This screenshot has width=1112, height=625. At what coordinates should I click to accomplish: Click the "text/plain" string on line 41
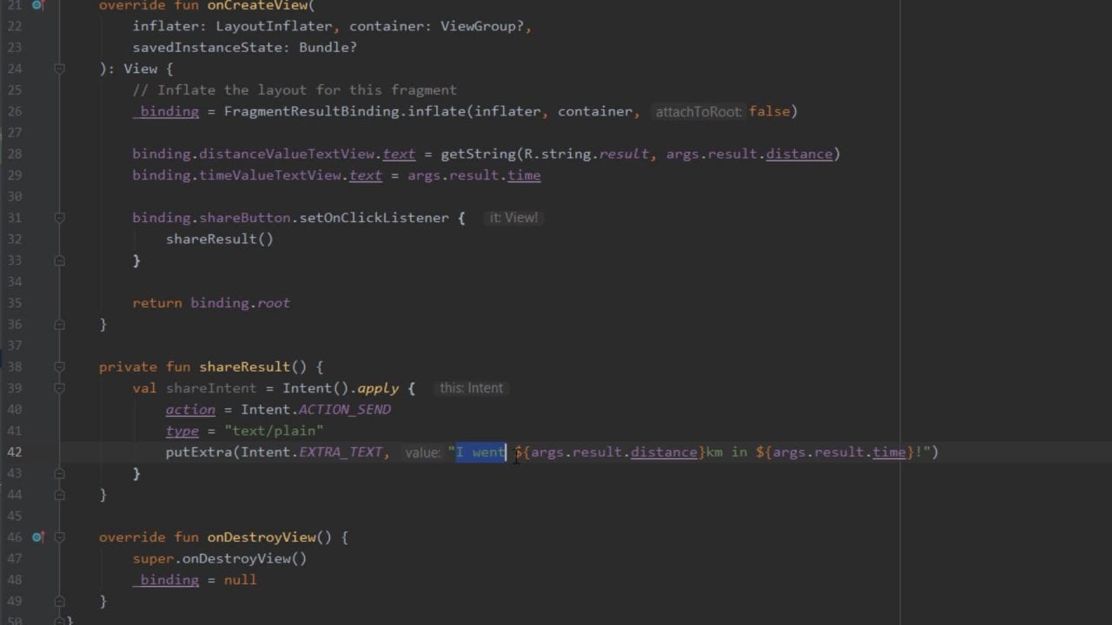coord(274,431)
